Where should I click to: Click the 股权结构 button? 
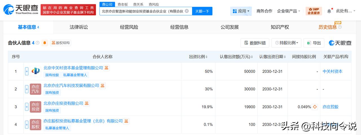click(x=61, y=43)
